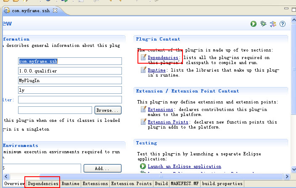Image resolution: width=296 pixels, height=188 pixels.
Task: Switch to the Dependencies bottom tab
Action: [x=43, y=184]
